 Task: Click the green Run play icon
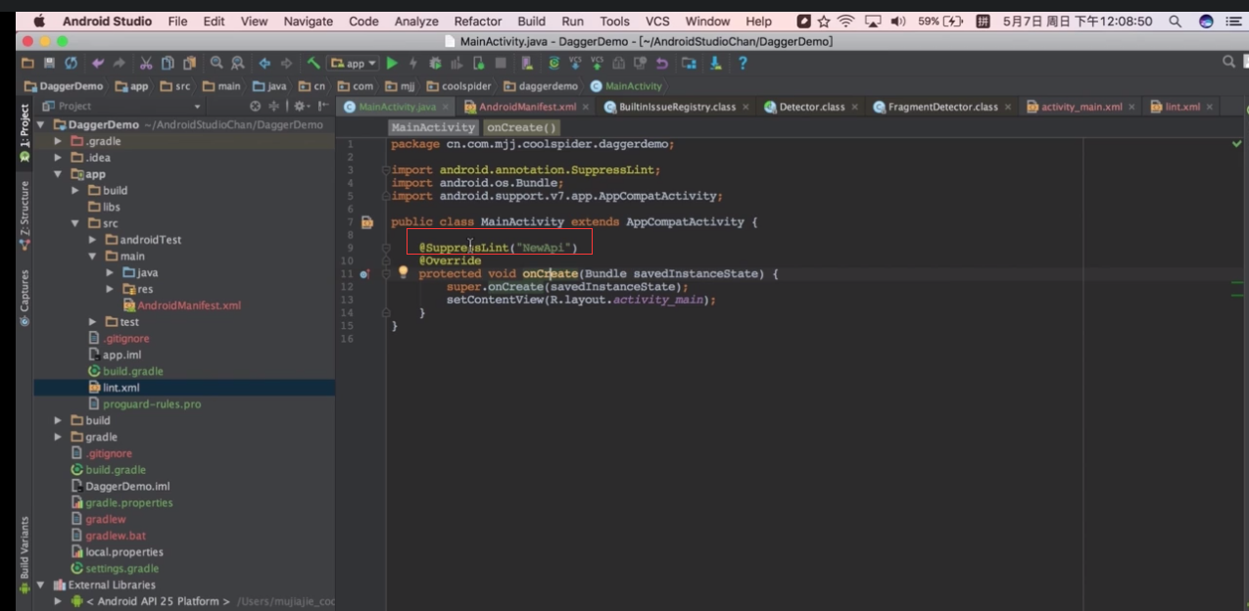pos(392,63)
